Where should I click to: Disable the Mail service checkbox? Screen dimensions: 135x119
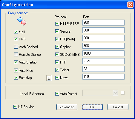click(16, 32)
